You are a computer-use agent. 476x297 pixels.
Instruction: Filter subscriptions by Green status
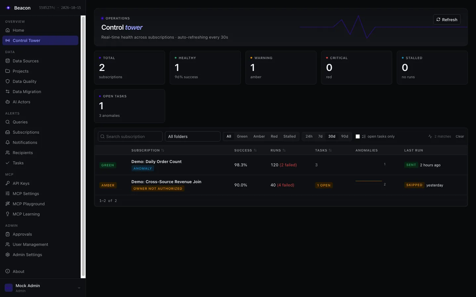[242, 137]
